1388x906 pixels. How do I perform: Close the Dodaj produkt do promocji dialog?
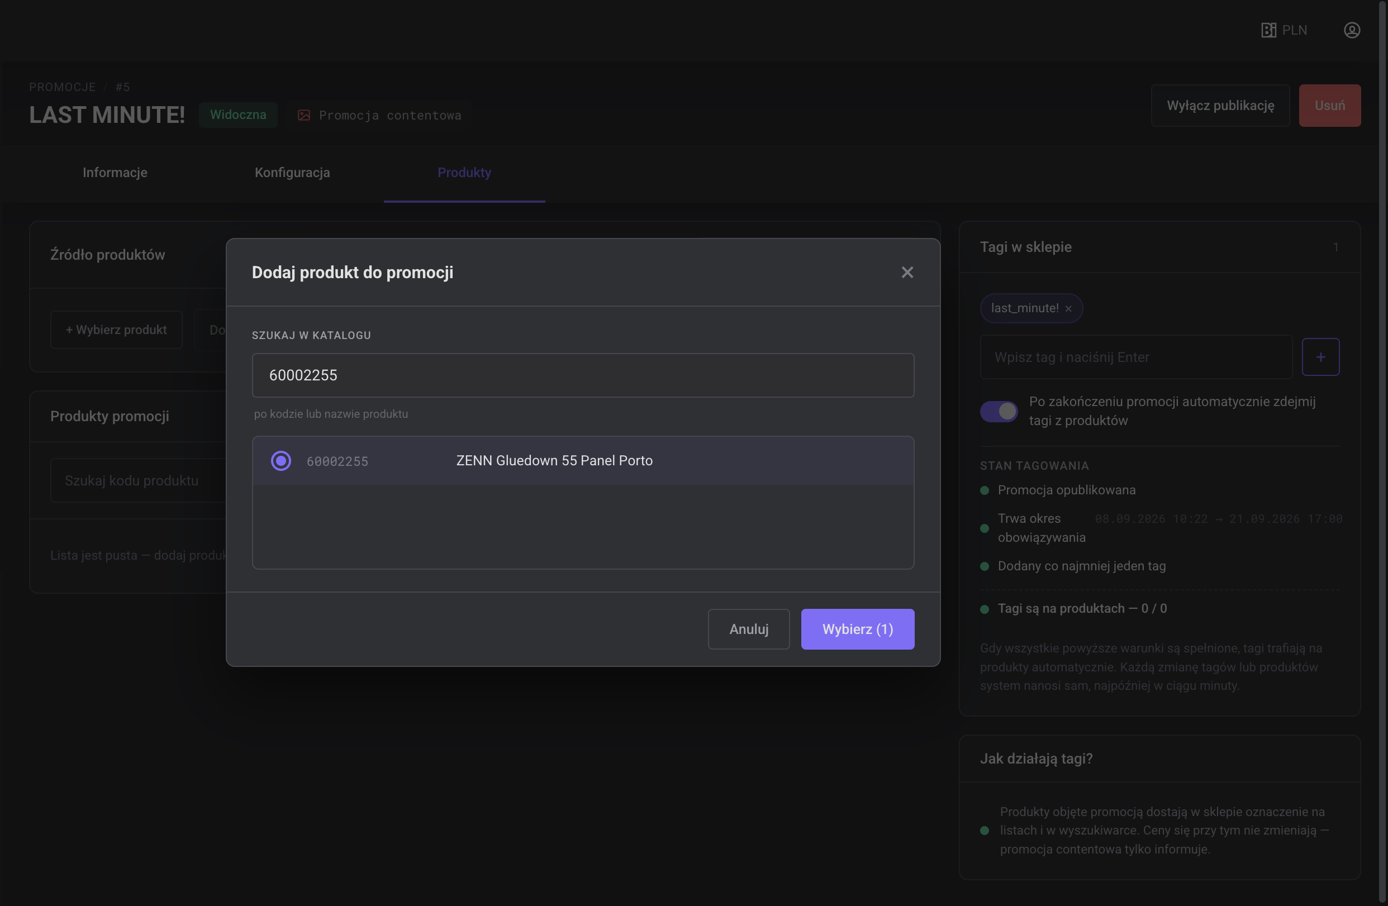point(907,272)
